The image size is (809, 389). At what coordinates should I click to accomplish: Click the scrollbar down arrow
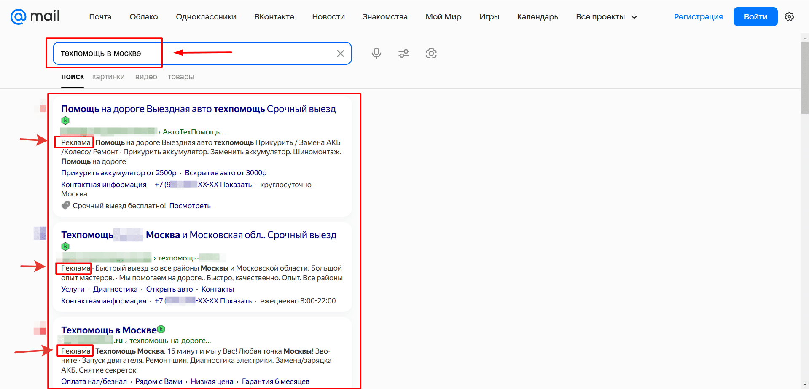805,385
